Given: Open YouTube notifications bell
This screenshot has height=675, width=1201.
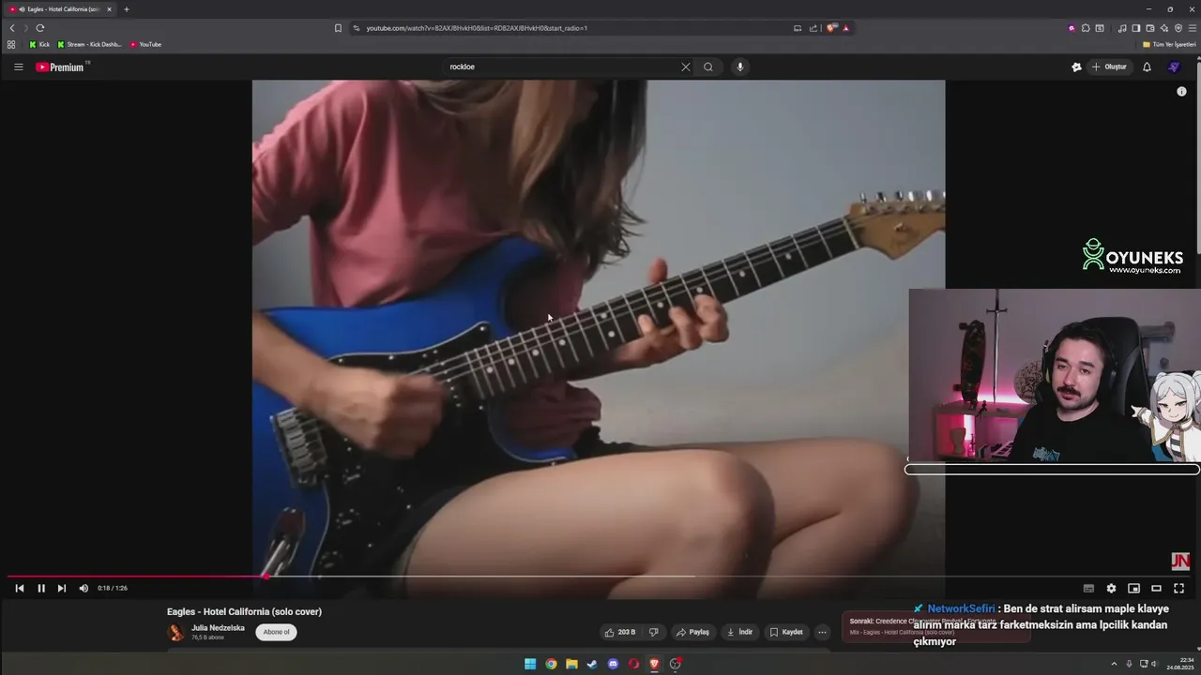Looking at the screenshot, I should click(1147, 67).
